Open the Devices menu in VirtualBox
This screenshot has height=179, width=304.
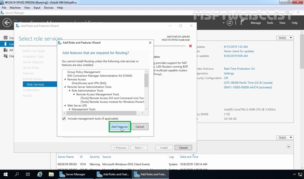coord(49,8)
